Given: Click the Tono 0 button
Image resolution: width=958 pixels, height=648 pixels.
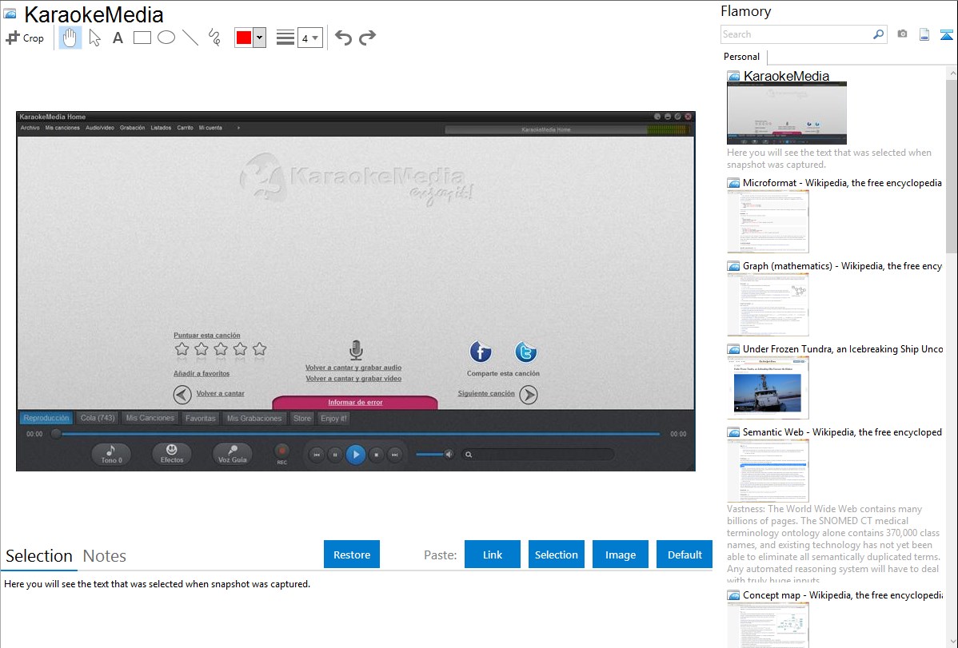Looking at the screenshot, I should pos(111,454).
